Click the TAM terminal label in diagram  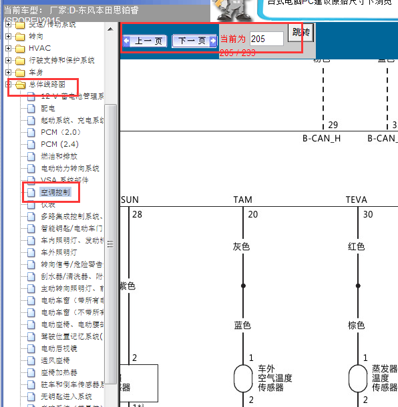click(x=242, y=199)
